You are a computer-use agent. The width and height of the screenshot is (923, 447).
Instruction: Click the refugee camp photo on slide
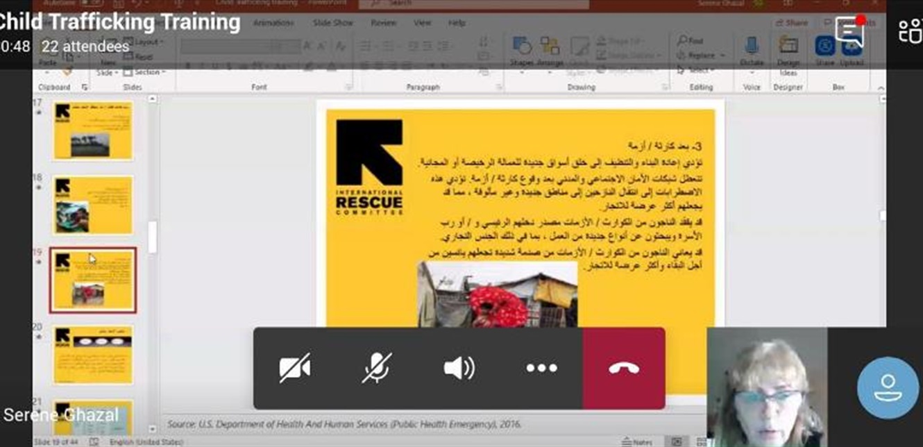pos(497,294)
